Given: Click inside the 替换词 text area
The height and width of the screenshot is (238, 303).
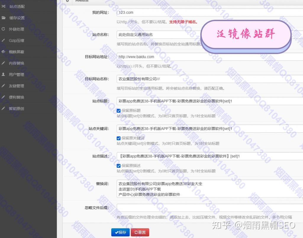Looking at the screenshot, I should (x=210, y=189).
